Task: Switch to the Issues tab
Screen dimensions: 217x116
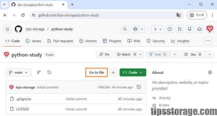Action: pyautogui.click(x=33, y=41)
